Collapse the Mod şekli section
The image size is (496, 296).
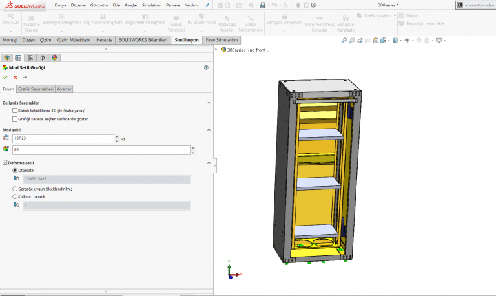(209, 129)
